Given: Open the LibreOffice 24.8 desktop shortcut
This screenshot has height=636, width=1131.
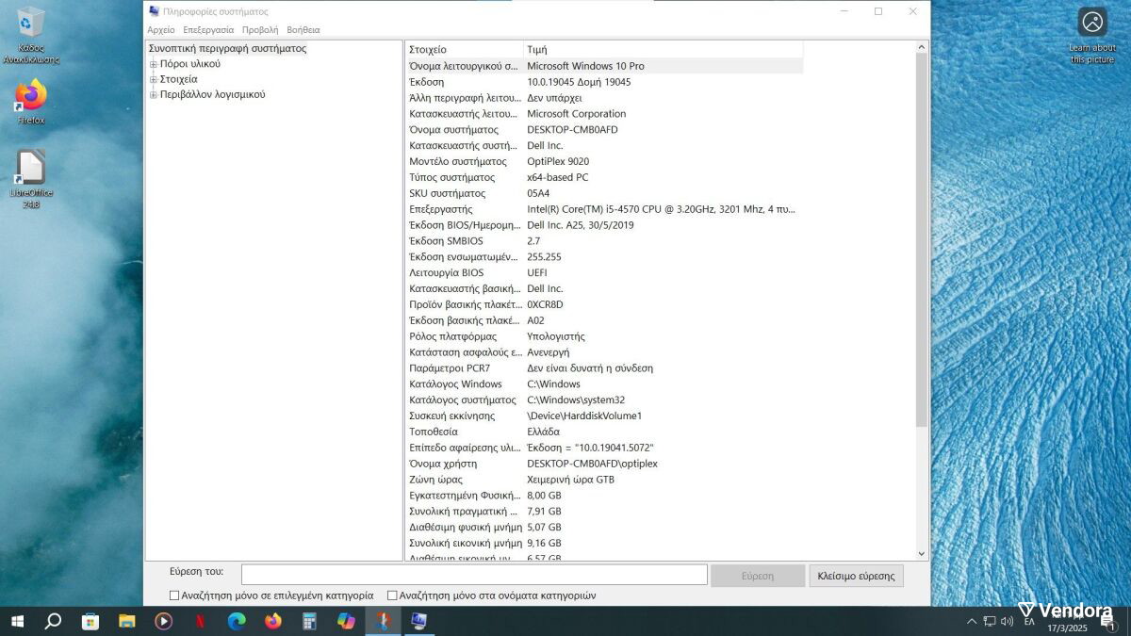Looking at the screenshot, I should 30,179.
